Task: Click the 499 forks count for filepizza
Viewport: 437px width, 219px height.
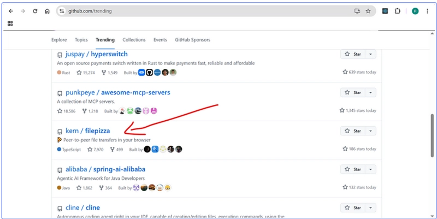Action: [116, 150]
